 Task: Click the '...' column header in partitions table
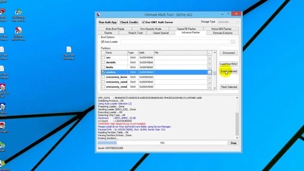click(209, 53)
